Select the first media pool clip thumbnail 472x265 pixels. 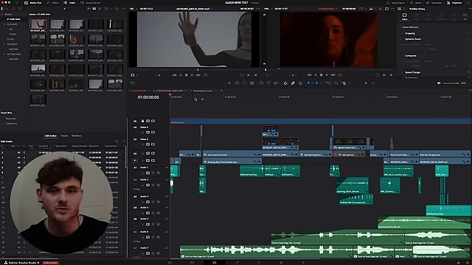pos(38,25)
